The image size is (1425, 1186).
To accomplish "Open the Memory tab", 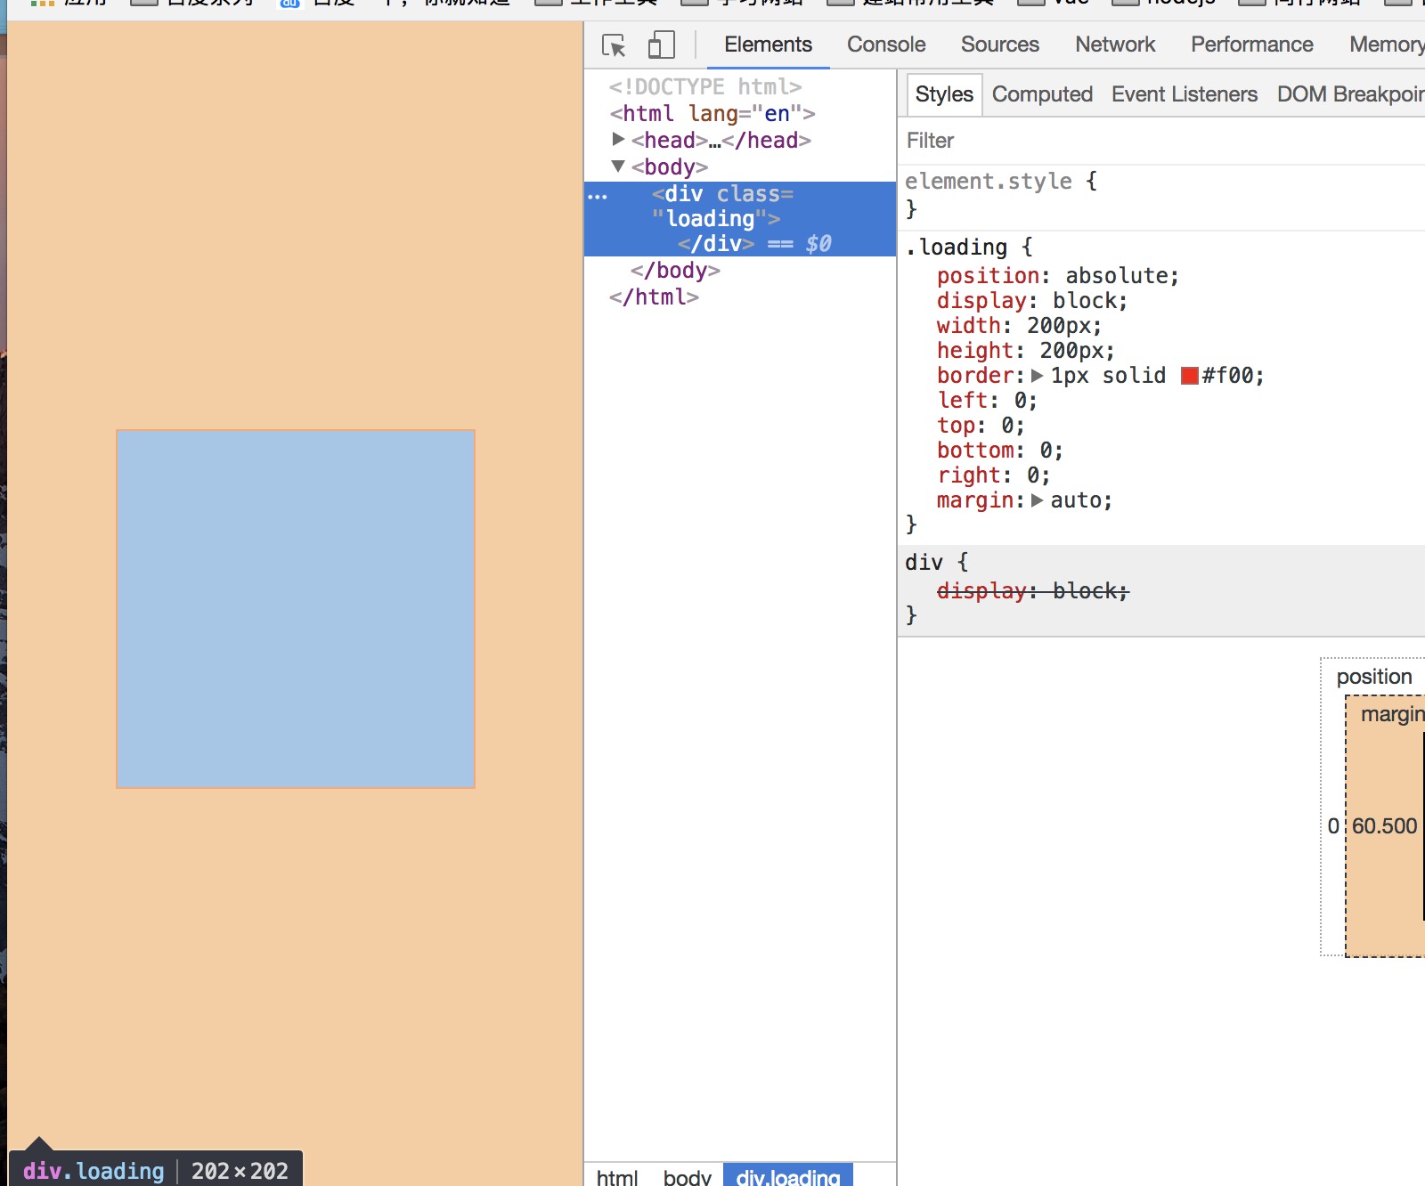I will coord(1387,45).
